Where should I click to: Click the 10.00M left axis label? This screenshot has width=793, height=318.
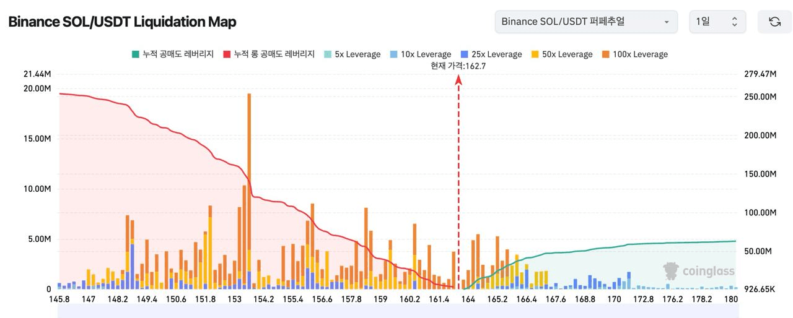pyautogui.click(x=37, y=189)
